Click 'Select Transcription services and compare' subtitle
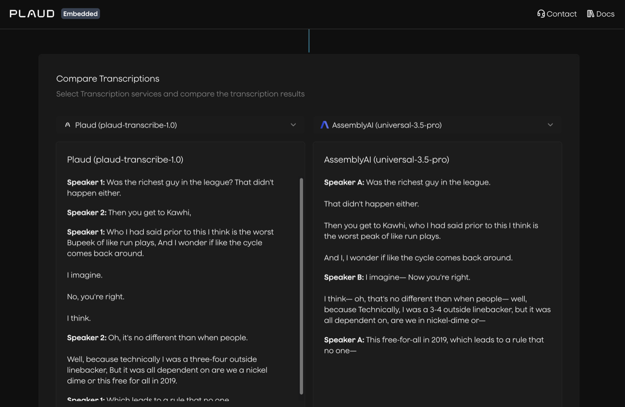Image resolution: width=625 pixels, height=407 pixels. (x=181, y=94)
